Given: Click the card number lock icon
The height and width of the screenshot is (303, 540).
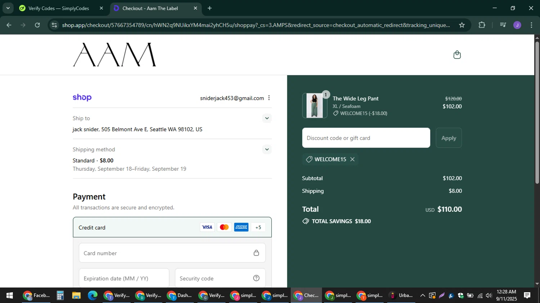Looking at the screenshot, I should [256, 253].
